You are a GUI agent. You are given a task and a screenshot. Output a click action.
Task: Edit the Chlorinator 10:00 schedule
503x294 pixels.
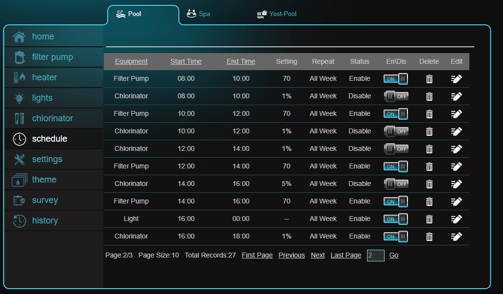pyautogui.click(x=457, y=131)
